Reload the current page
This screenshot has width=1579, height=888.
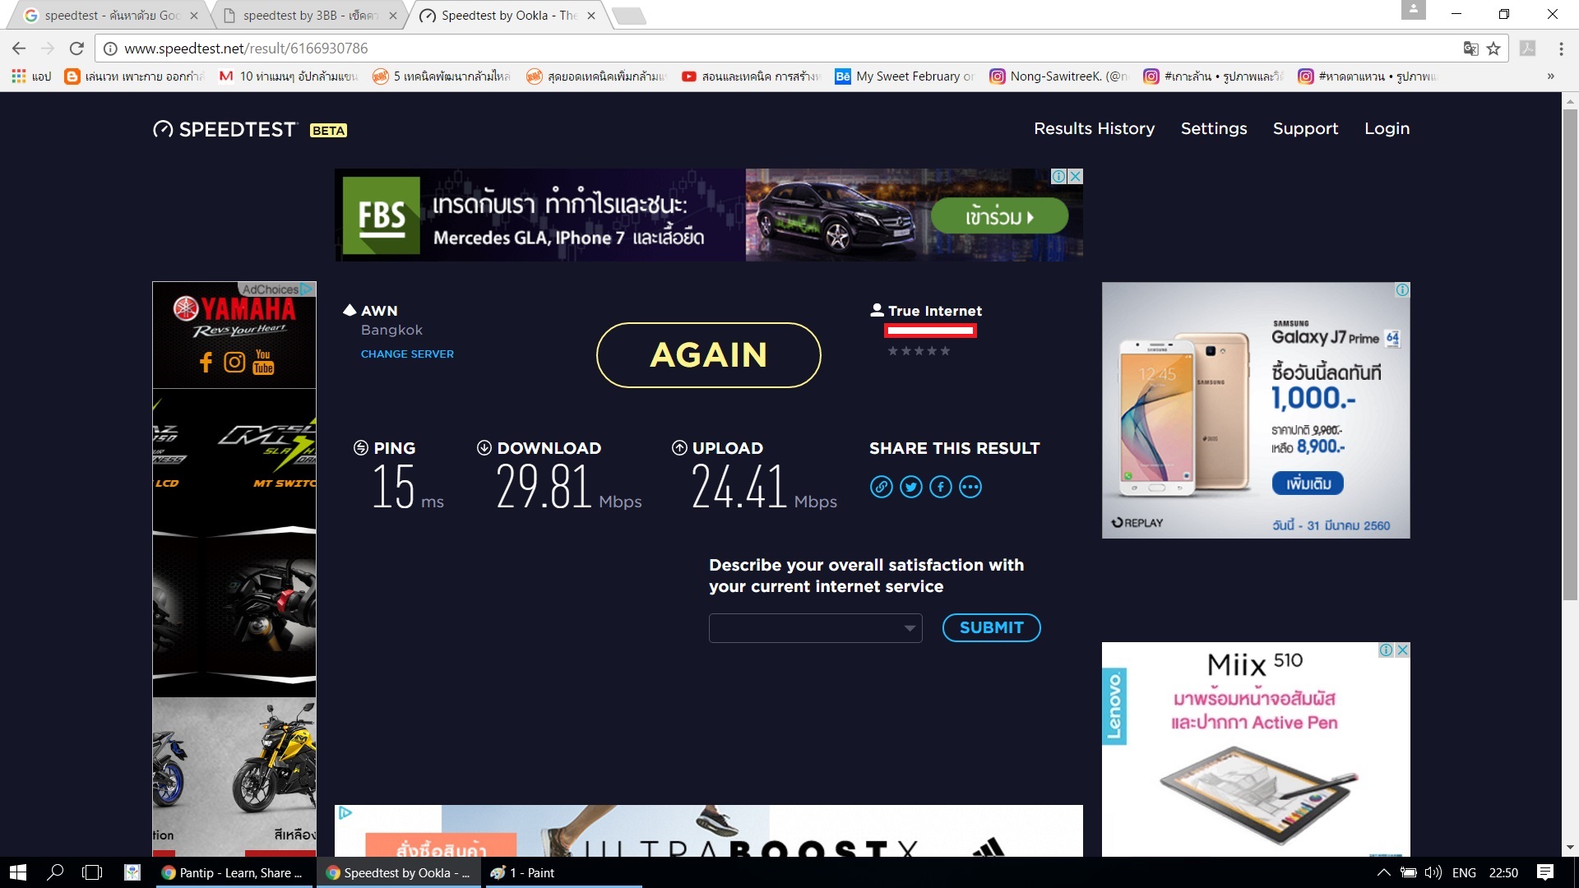point(76,49)
